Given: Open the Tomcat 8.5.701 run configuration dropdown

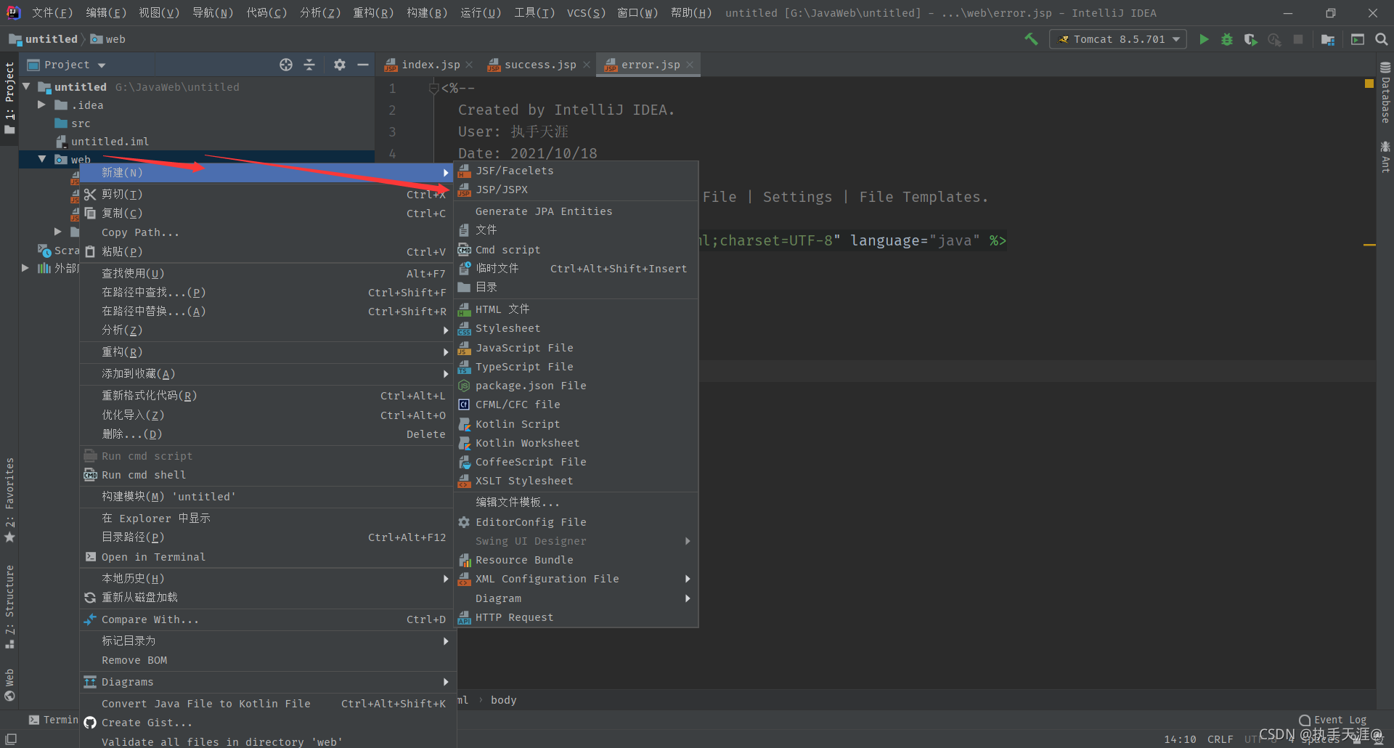Looking at the screenshot, I should pos(1118,39).
